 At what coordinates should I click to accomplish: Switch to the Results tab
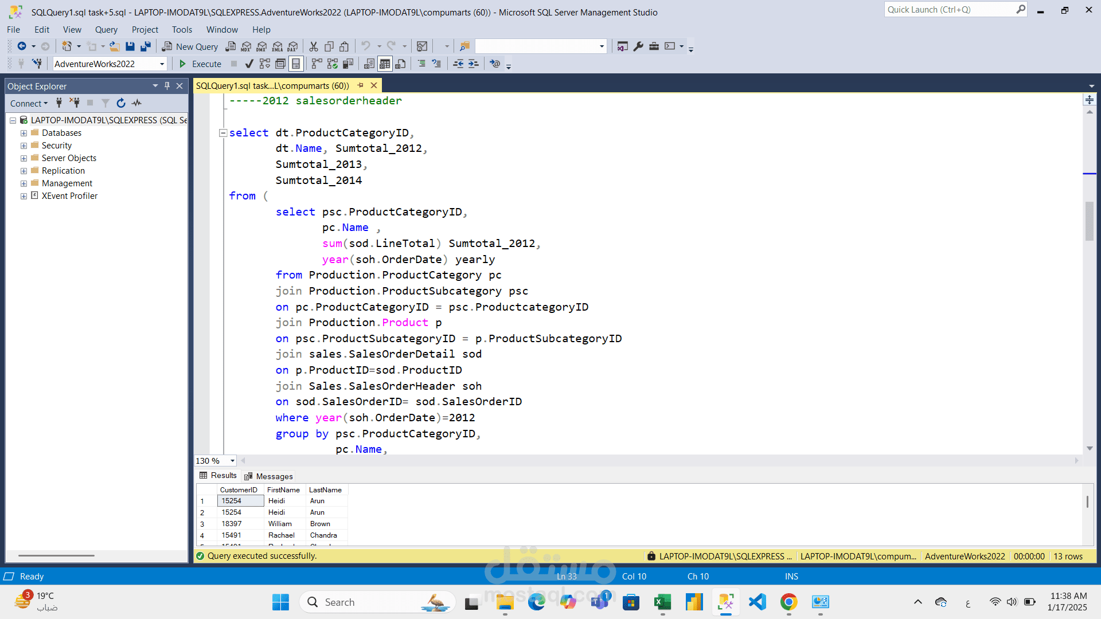pos(218,476)
